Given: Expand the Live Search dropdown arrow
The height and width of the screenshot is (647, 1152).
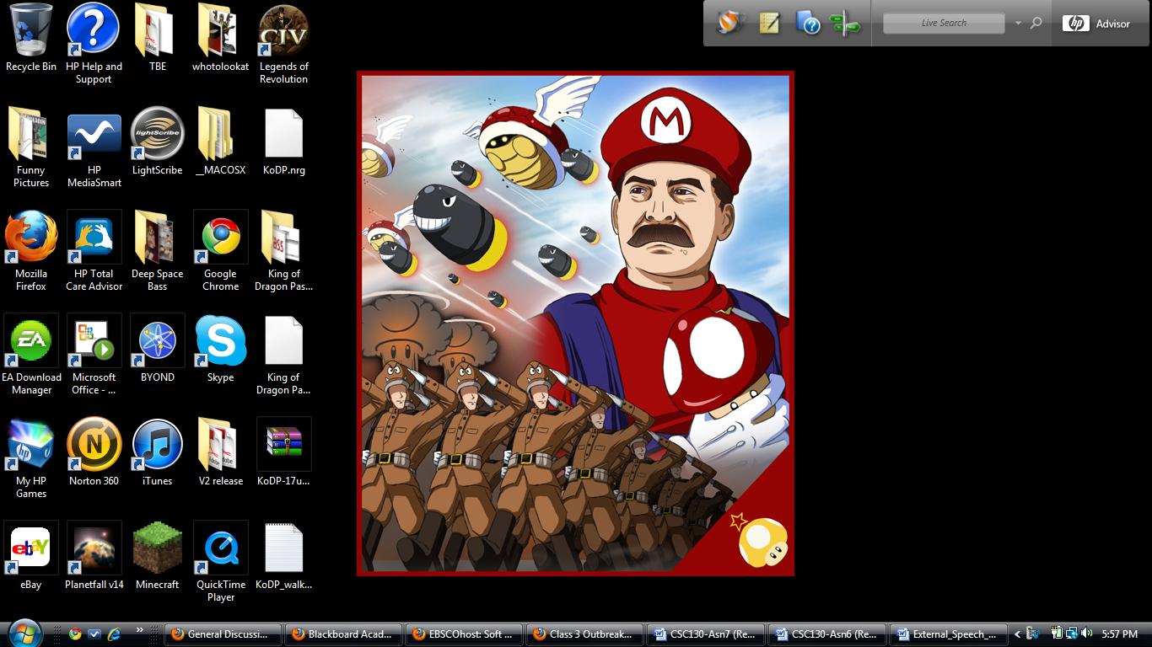Looking at the screenshot, I should click(x=1018, y=24).
